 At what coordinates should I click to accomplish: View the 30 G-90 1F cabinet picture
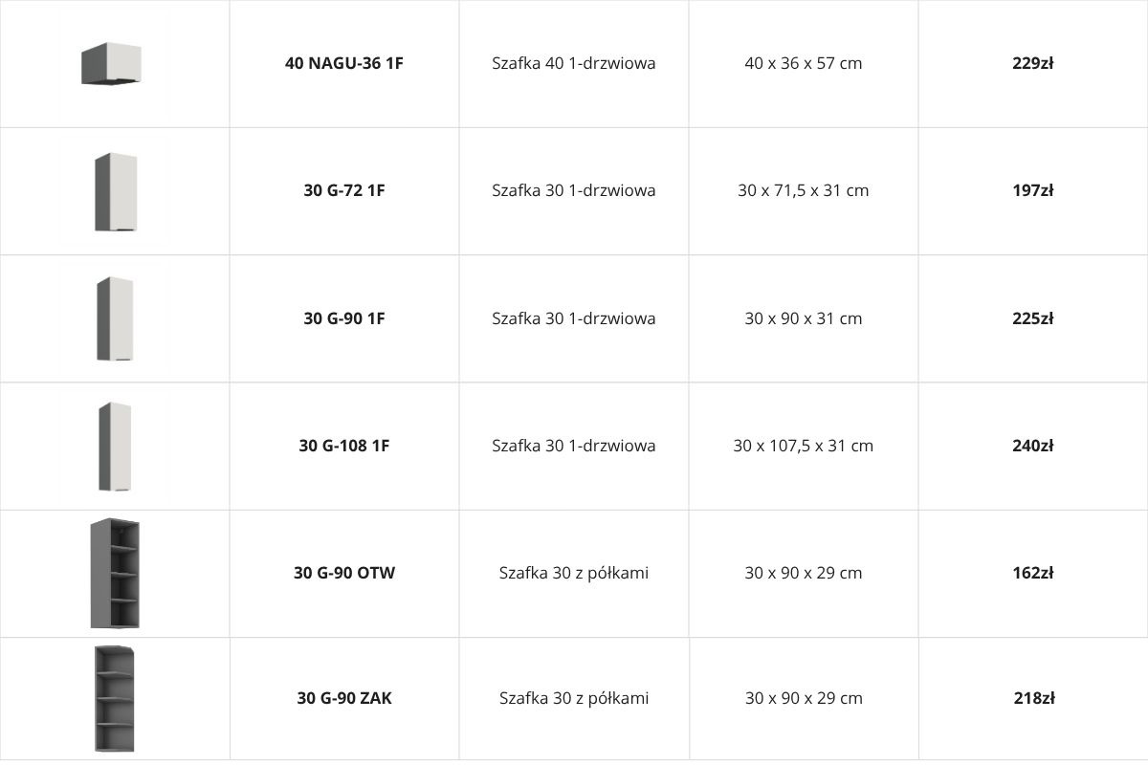click(115, 318)
